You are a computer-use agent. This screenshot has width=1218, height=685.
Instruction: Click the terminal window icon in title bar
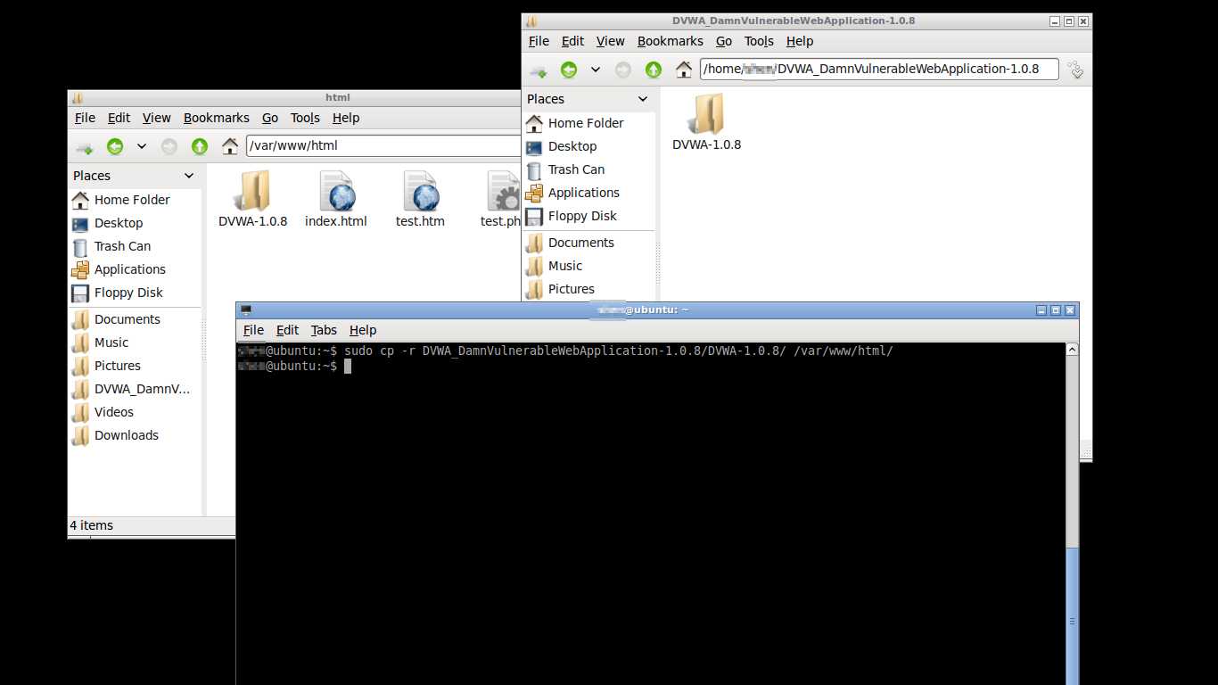pyautogui.click(x=246, y=310)
